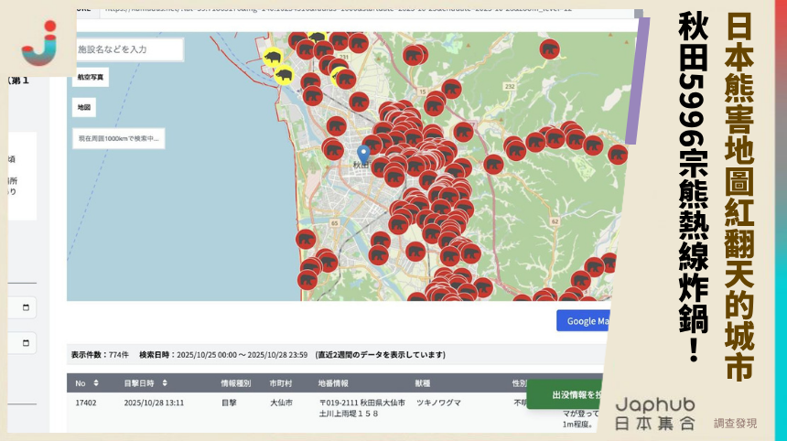Sort table by No column arrows

[96, 382]
